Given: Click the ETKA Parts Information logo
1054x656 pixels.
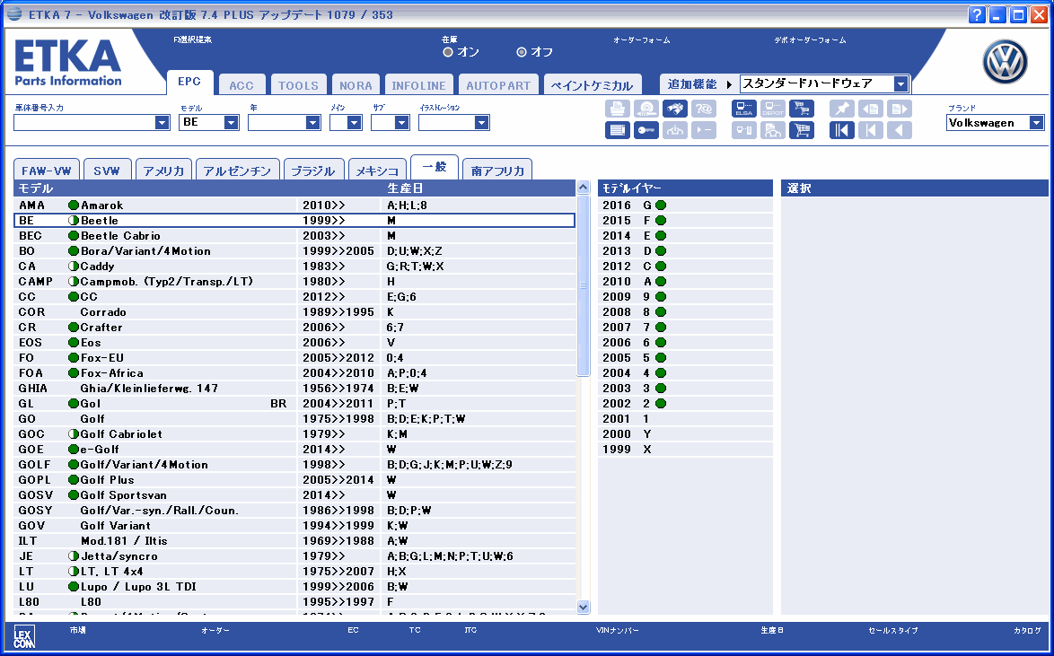Looking at the screenshot, I should click(x=68, y=63).
